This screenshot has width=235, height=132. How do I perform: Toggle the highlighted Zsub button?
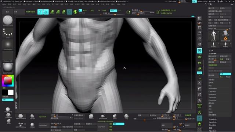pyautogui.click(x=113, y=11)
